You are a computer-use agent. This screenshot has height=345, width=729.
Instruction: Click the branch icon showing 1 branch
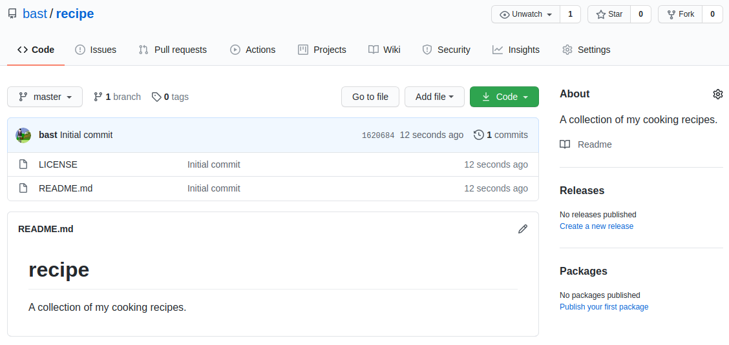[x=98, y=97]
